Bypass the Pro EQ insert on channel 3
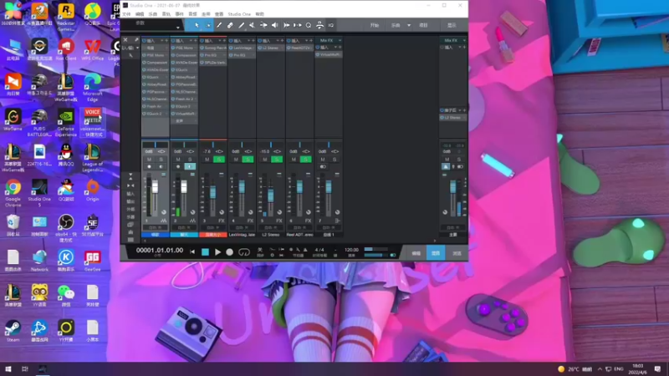This screenshot has height=376, width=669. (x=202, y=55)
